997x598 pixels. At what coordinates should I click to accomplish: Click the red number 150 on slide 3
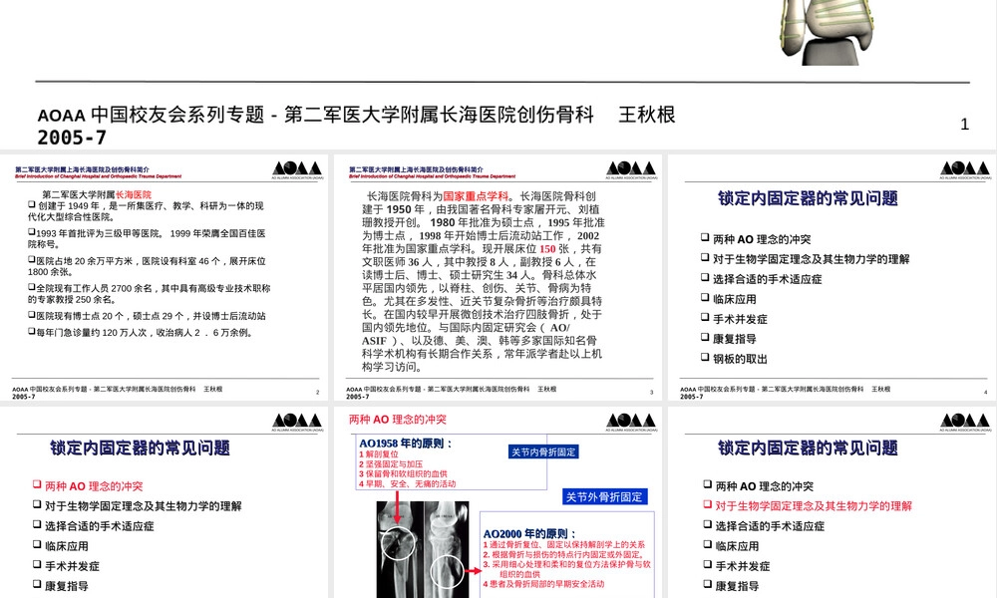(547, 249)
